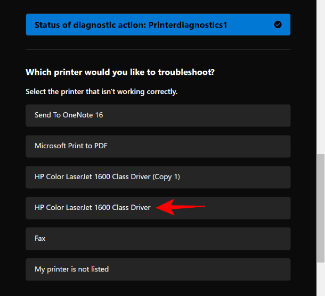Expand the Status of diagnostic action banner
The width and height of the screenshot is (325, 296).
click(158, 24)
